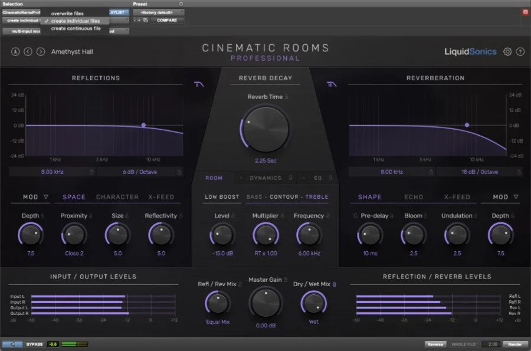The image size is (531, 351).
Task: Click the preview speaker button in the footer
Action: (12, 345)
